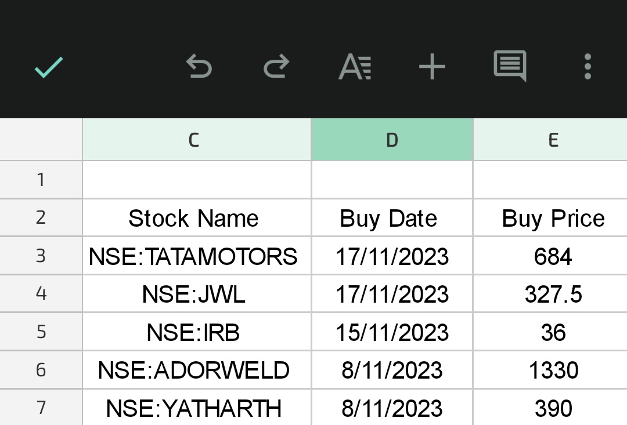Select the YATHARTH buy date 8/11/2023

tap(392, 408)
